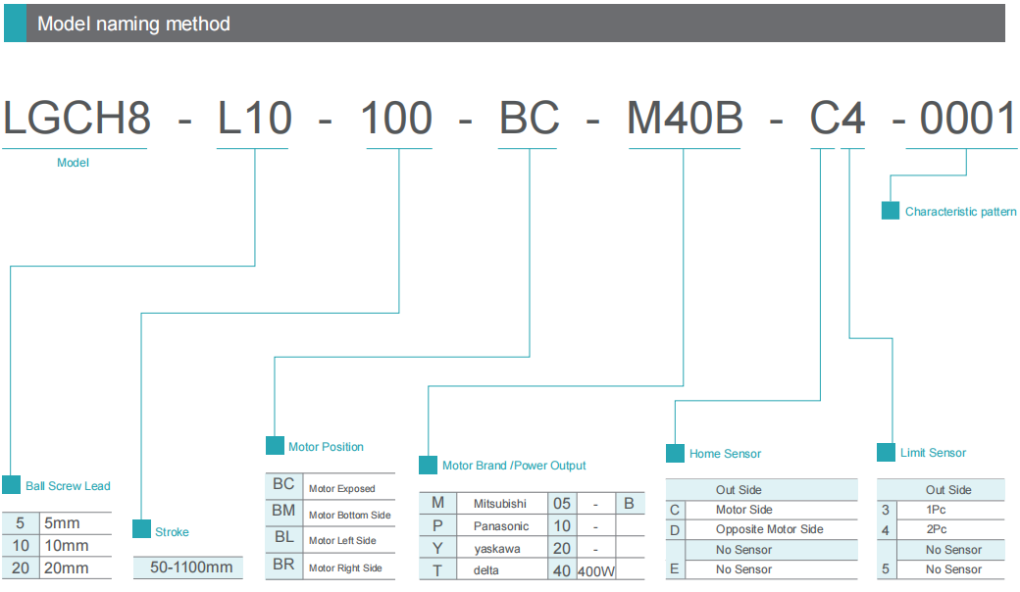The width and height of the screenshot is (1020, 592).
Task: Select the 400W power output cell
Action: click(594, 570)
